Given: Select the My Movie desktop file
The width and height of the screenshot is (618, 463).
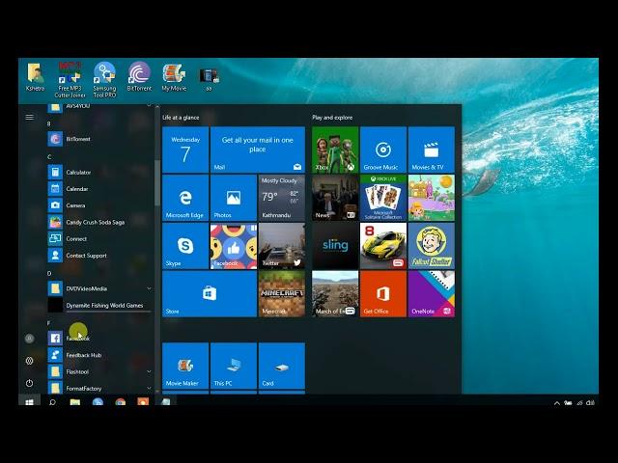Looking at the screenshot, I should (174, 77).
